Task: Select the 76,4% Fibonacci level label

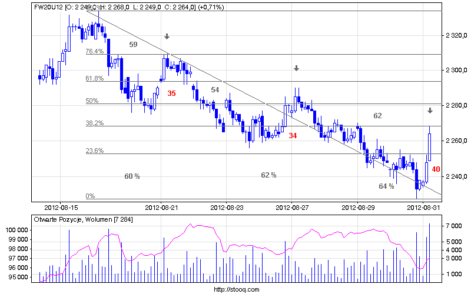Action: pos(95,51)
